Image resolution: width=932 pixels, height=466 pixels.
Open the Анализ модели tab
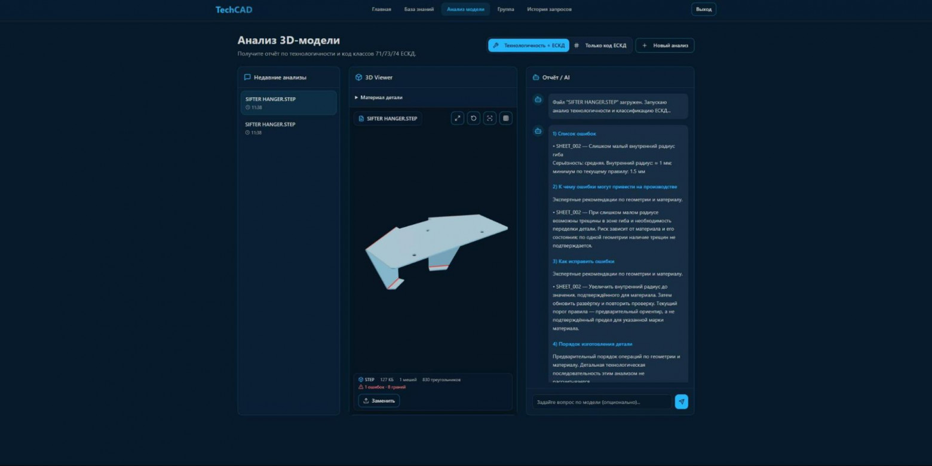[x=466, y=10]
